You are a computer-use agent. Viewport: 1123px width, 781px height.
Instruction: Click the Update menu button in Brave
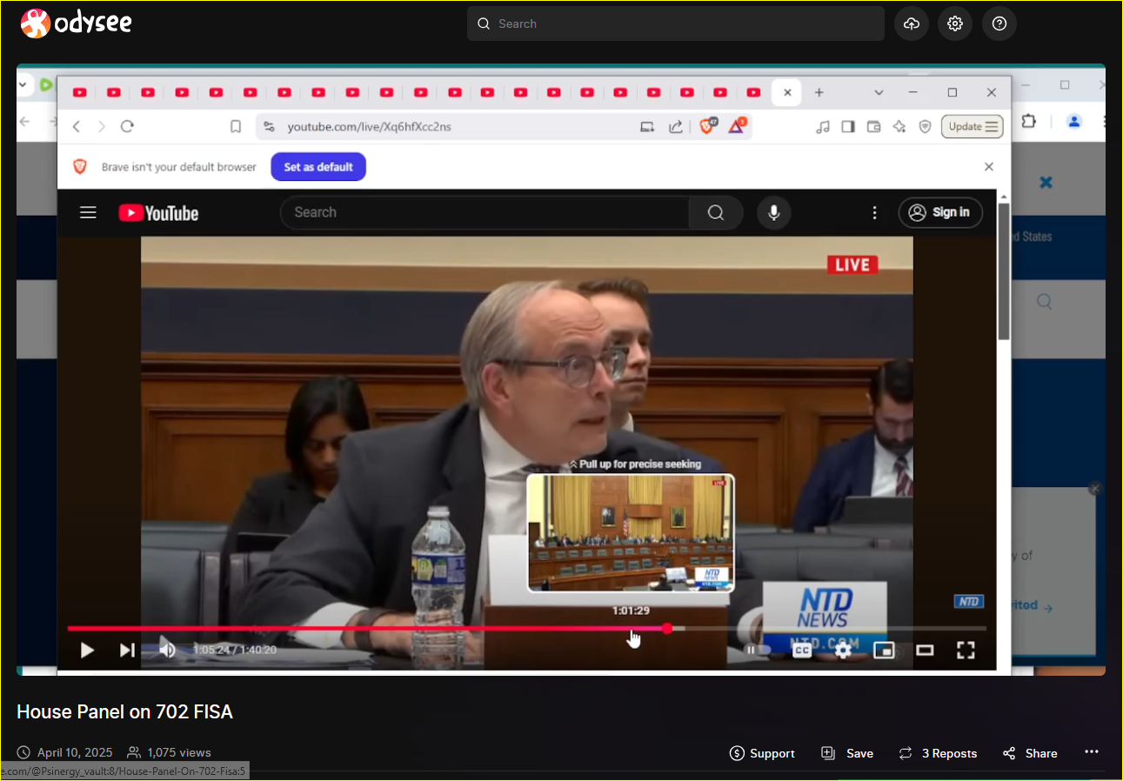(x=973, y=126)
